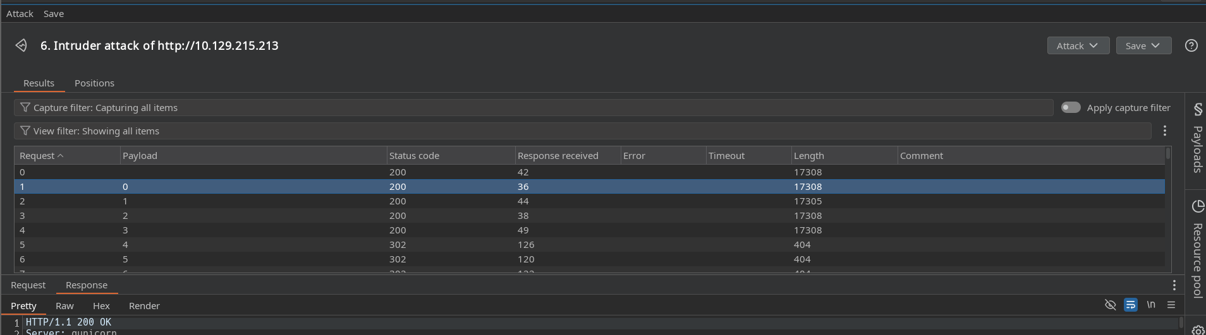Click the settings gear icon at bottom right
This screenshot has height=335, width=1206.
pyautogui.click(x=1197, y=330)
